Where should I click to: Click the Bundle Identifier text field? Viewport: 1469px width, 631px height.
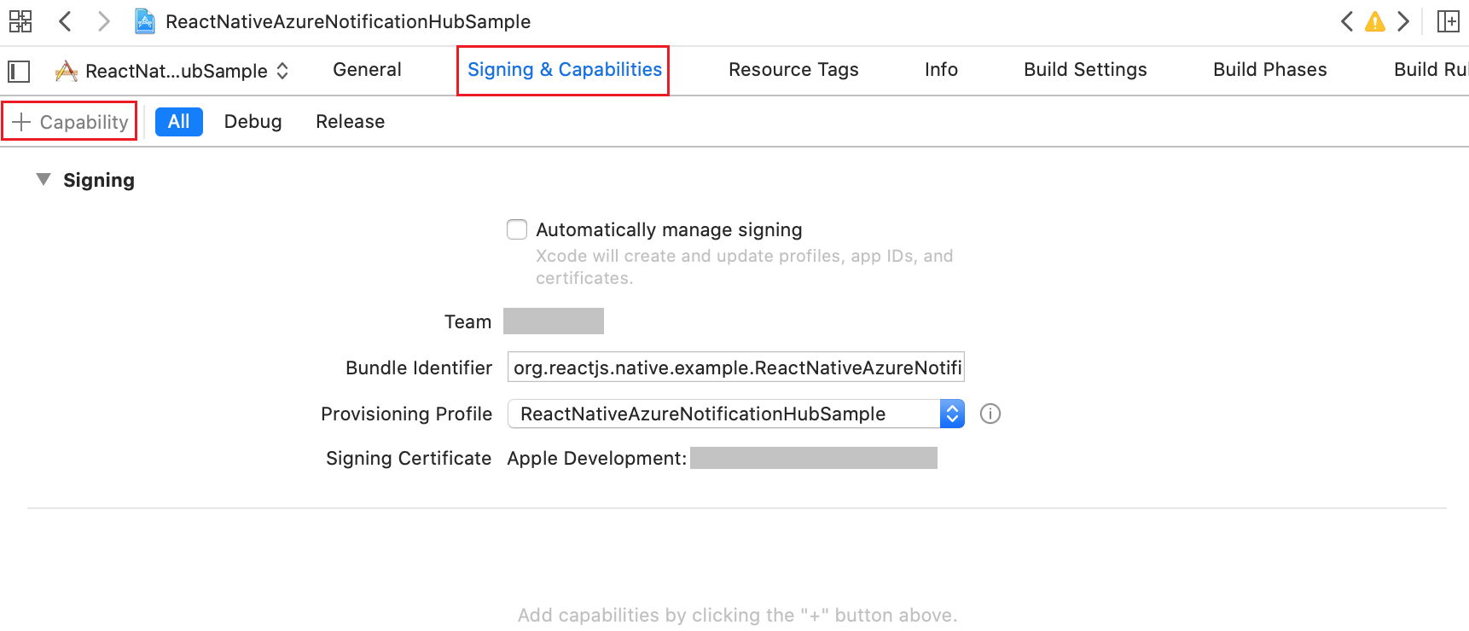(736, 368)
